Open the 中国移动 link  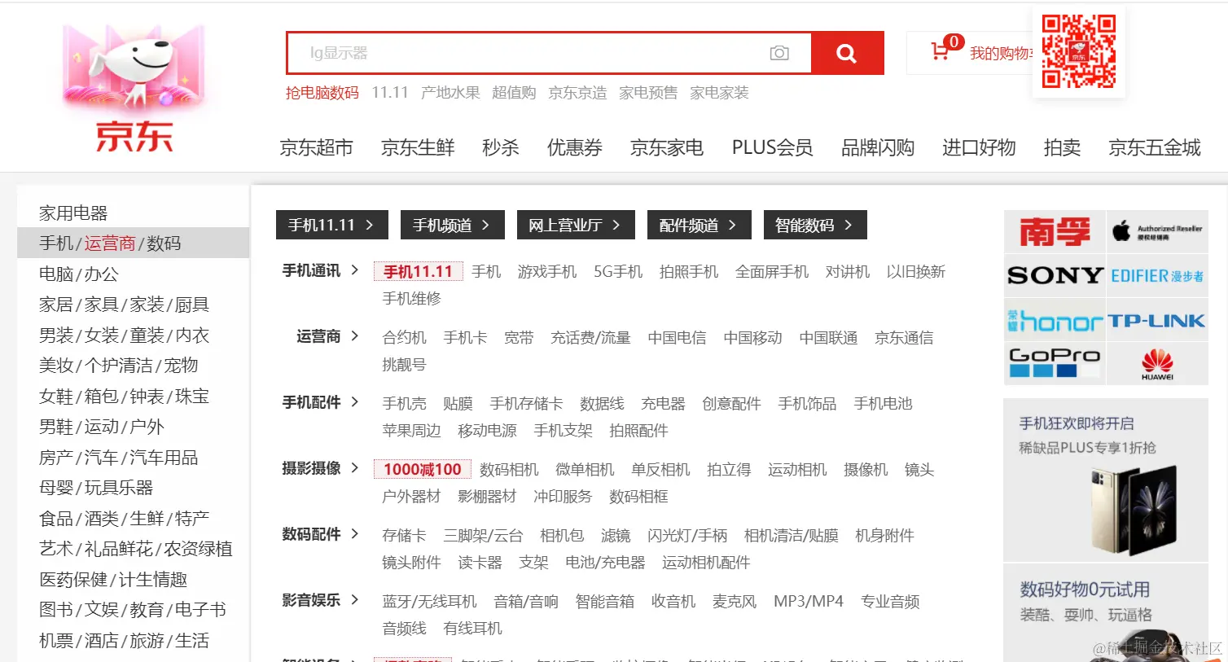click(753, 337)
